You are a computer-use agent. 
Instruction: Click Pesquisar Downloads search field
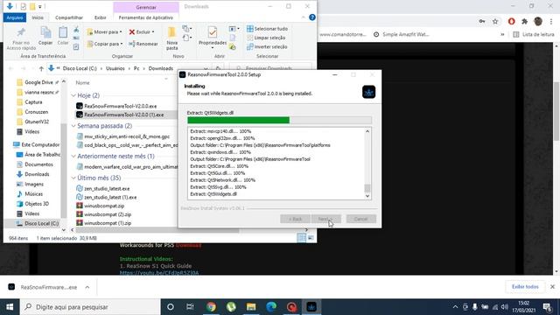tap(270, 68)
